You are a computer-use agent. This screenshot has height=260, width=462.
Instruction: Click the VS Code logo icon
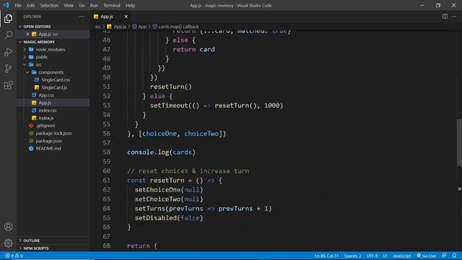tap(6, 5)
